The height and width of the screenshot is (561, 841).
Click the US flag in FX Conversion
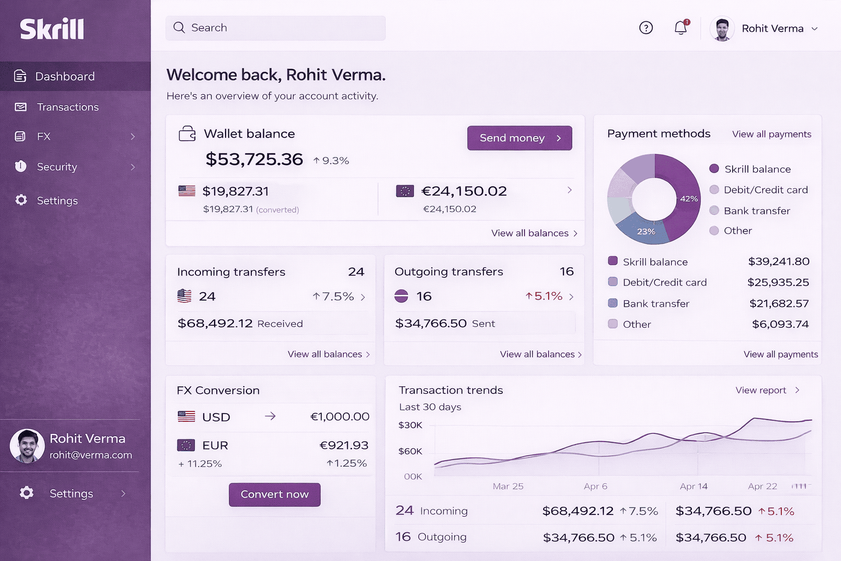tap(186, 417)
